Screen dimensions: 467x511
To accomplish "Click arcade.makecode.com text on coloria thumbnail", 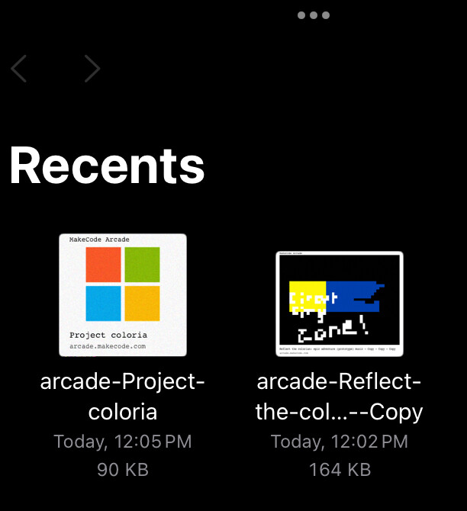I will pos(108,346).
